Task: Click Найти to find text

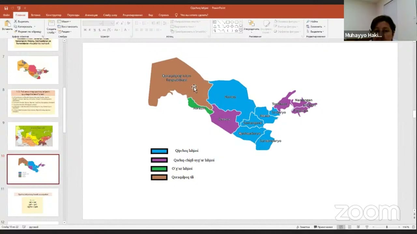Action: point(312,21)
